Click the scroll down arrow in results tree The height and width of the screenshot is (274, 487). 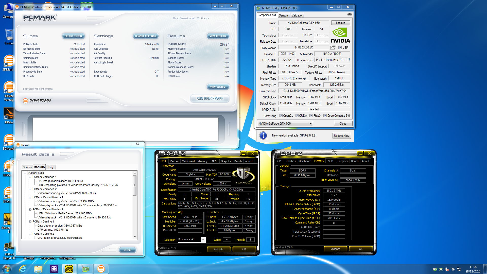(135, 237)
